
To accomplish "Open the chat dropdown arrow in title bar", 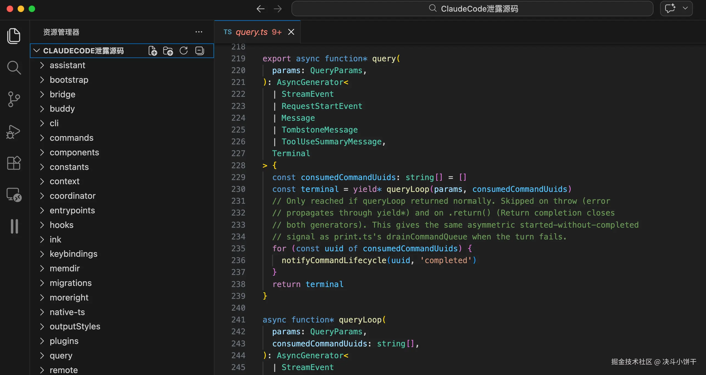I will pos(685,8).
